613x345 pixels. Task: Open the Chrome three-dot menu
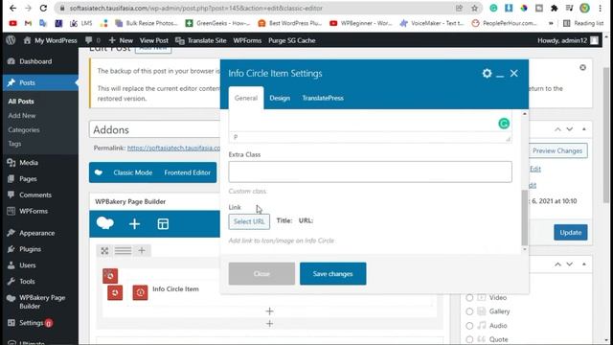pyautogui.click(x=601, y=8)
